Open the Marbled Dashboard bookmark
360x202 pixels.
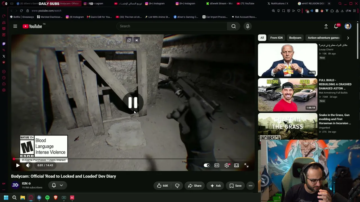point(49,17)
